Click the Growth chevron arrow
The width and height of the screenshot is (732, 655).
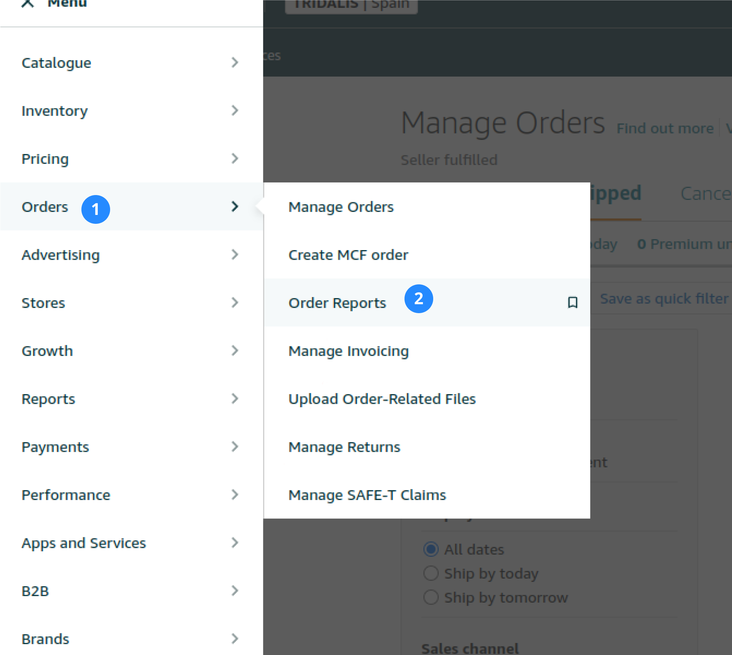coord(235,350)
